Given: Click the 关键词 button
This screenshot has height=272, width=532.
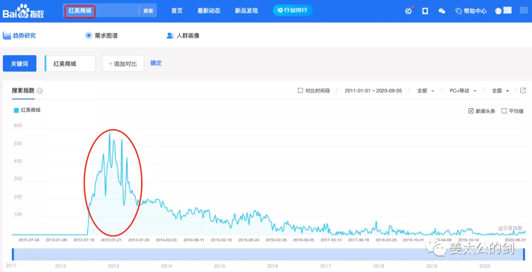Looking at the screenshot, I should point(20,64).
